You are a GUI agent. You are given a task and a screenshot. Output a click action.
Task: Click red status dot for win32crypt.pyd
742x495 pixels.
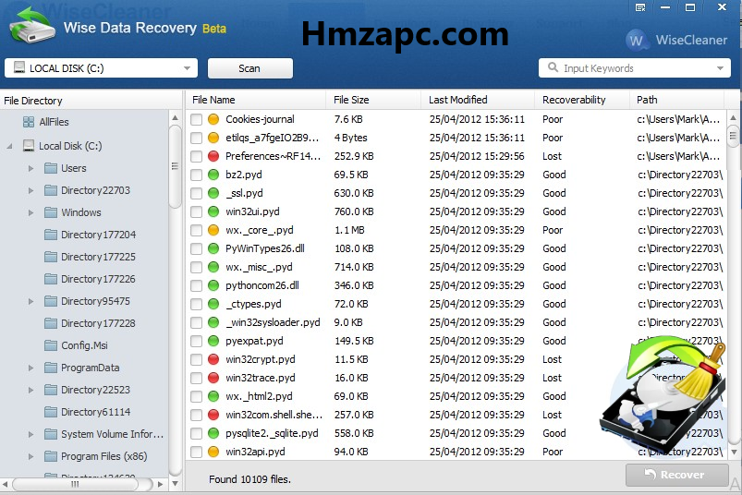(x=213, y=359)
